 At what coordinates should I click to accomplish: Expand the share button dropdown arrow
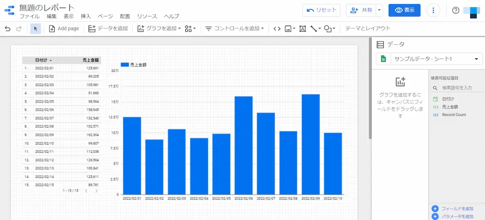pyautogui.click(x=379, y=10)
